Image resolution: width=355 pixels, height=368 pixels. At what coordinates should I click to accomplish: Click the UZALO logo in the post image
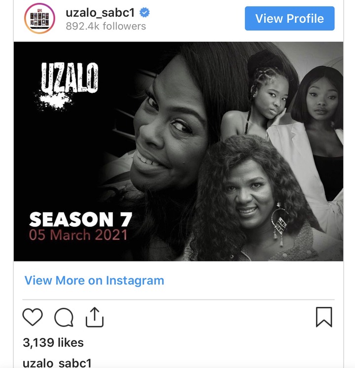pyautogui.click(x=68, y=85)
